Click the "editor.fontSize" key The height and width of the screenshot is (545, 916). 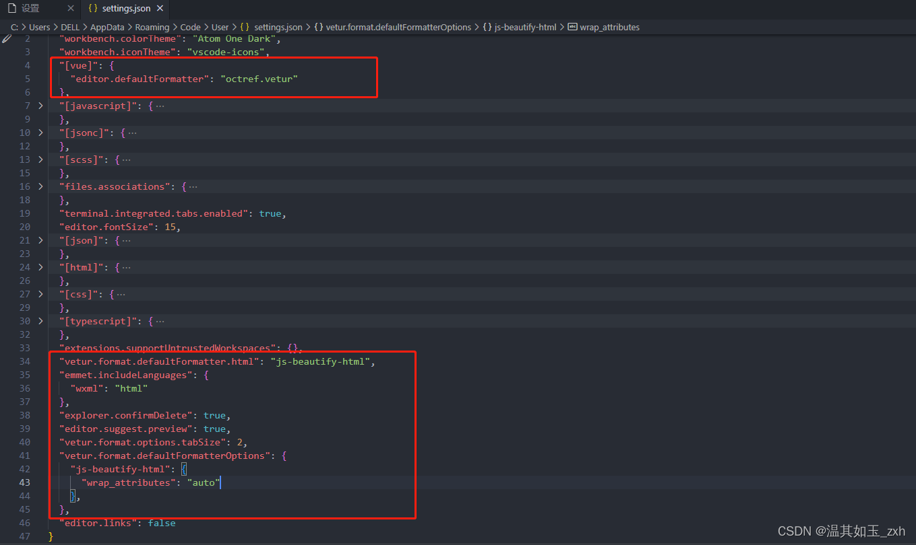[x=106, y=227]
